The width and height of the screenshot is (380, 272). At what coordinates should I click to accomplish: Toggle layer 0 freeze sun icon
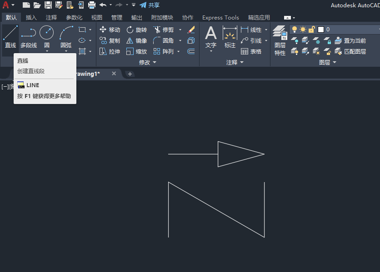[303, 30]
